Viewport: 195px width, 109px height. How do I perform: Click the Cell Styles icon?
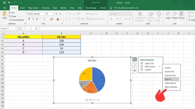point(158,14)
